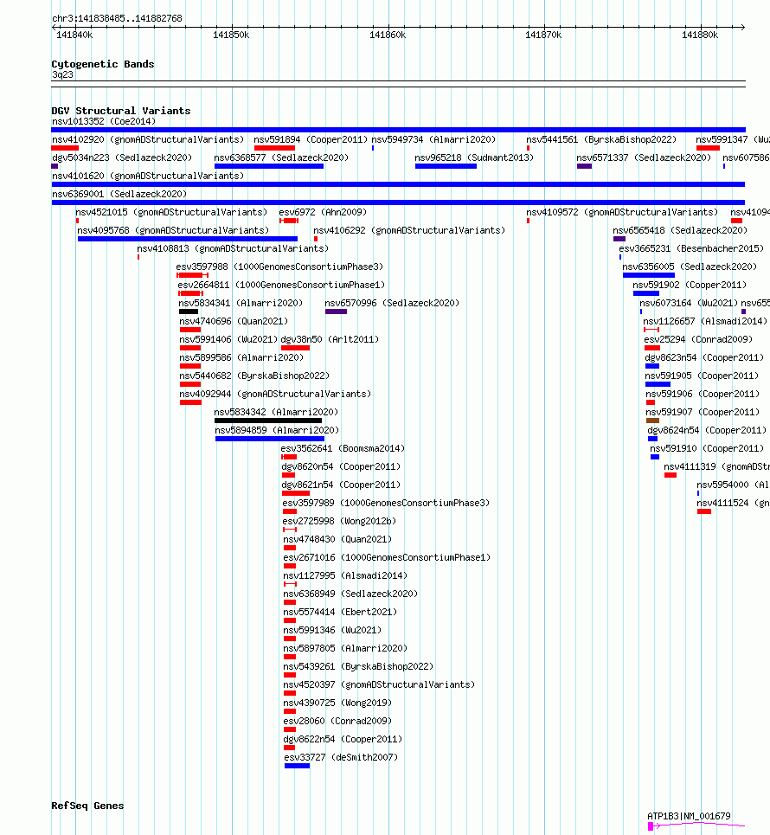Select nsv5991406 (Wu2021) label
The width and height of the screenshot is (770, 835).
coord(228,339)
